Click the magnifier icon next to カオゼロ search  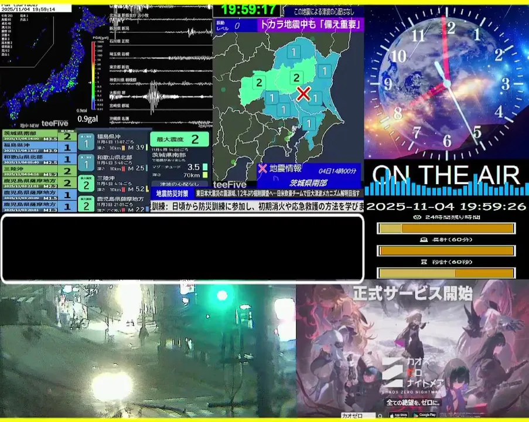pos(380,416)
